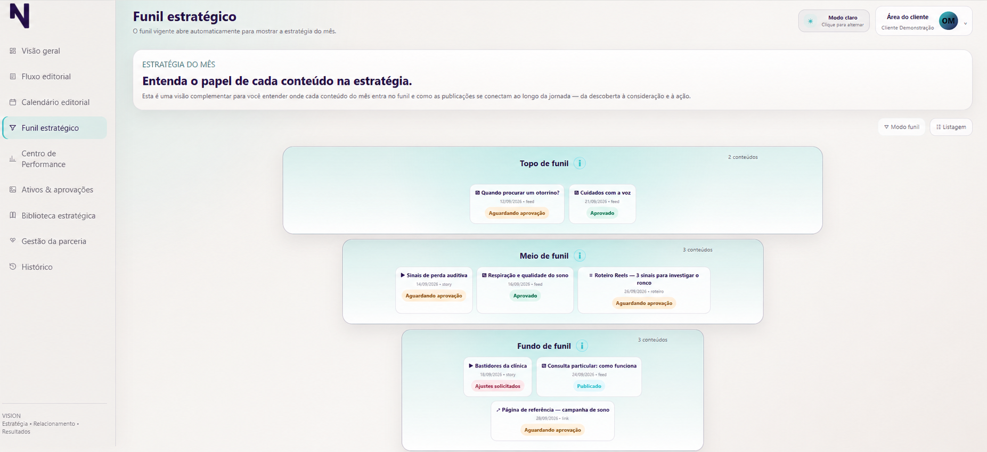The width and height of the screenshot is (987, 452).
Task: Show info for Topo de funil
Action: [580, 163]
